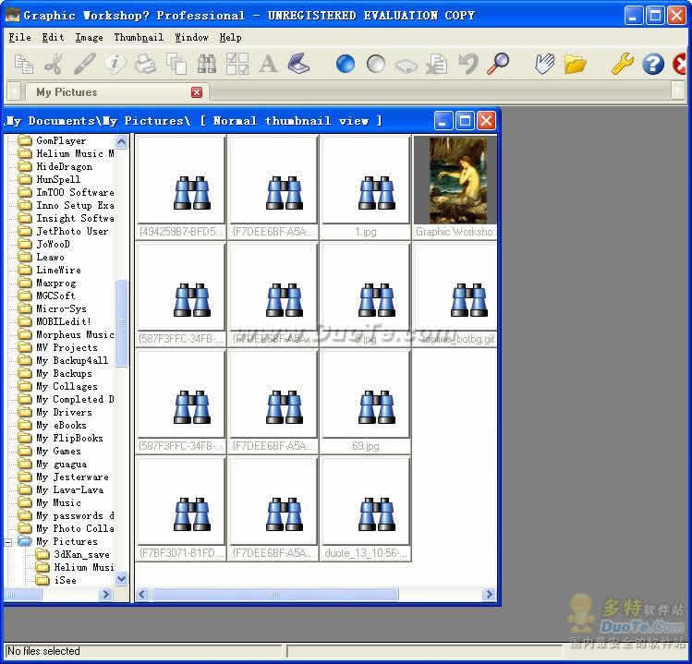Viewport: 692px width, 664px height.
Task: Click the folder tree horizontal scroll-right arrow
Action: (x=106, y=595)
